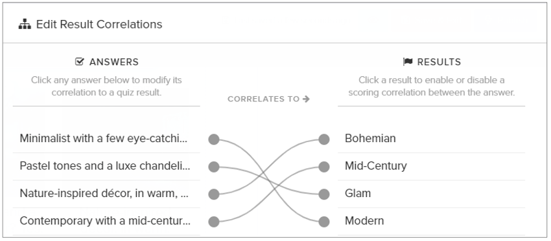Select the Minimalist answer connector dot
551x241 pixels.
(214, 139)
